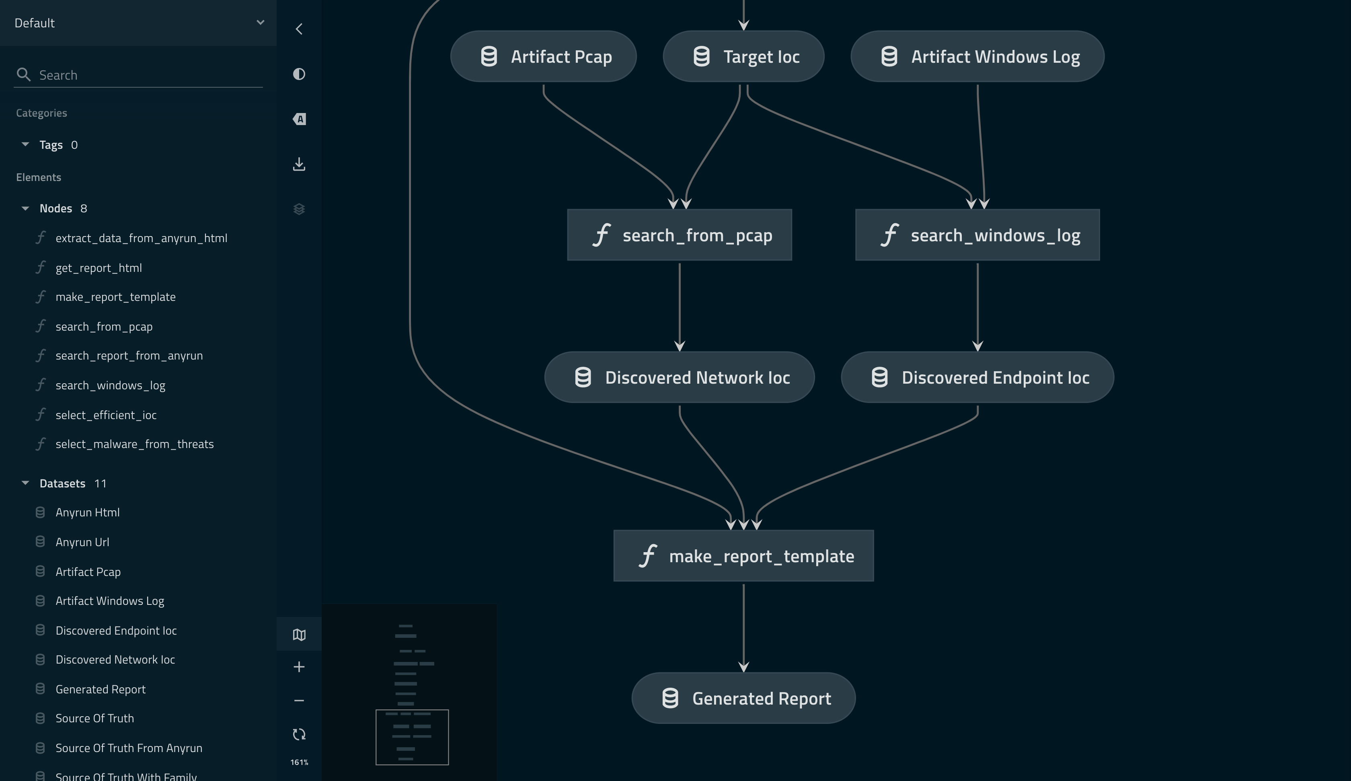Select the Anyrun Html dataset in the sidebar
Screen dimensions: 1351x781
click(x=87, y=512)
